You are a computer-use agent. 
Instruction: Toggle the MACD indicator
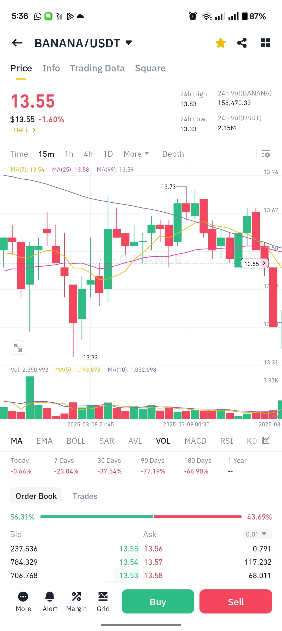point(195,441)
